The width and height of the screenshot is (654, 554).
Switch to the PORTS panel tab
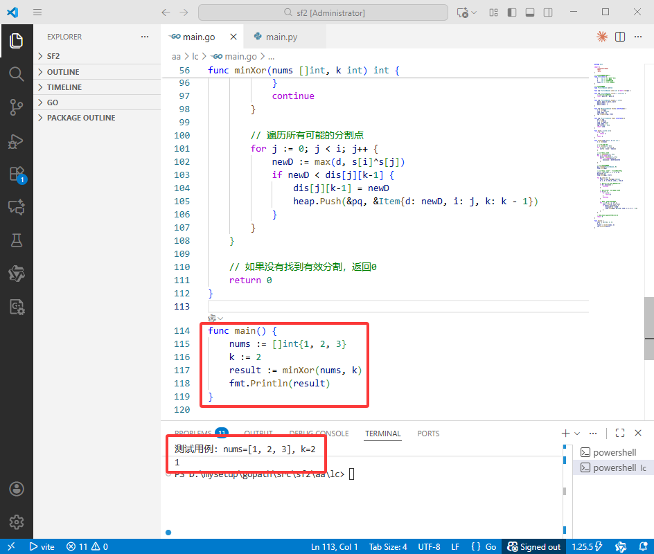(428, 434)
